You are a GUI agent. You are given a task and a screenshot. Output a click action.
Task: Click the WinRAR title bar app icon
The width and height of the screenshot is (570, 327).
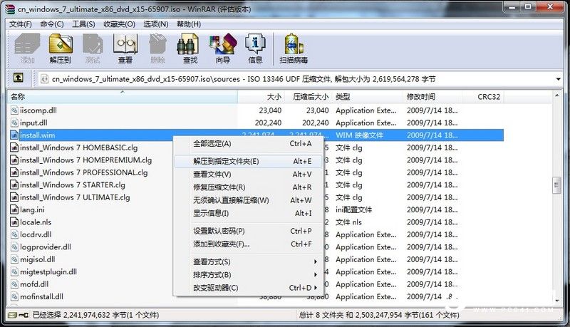(11, 9)
